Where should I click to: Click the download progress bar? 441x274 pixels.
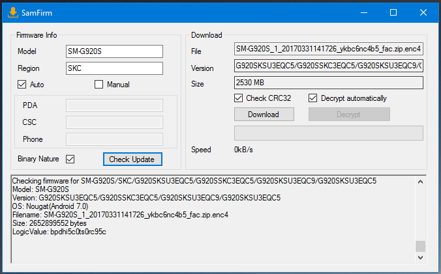coord(329,133)
